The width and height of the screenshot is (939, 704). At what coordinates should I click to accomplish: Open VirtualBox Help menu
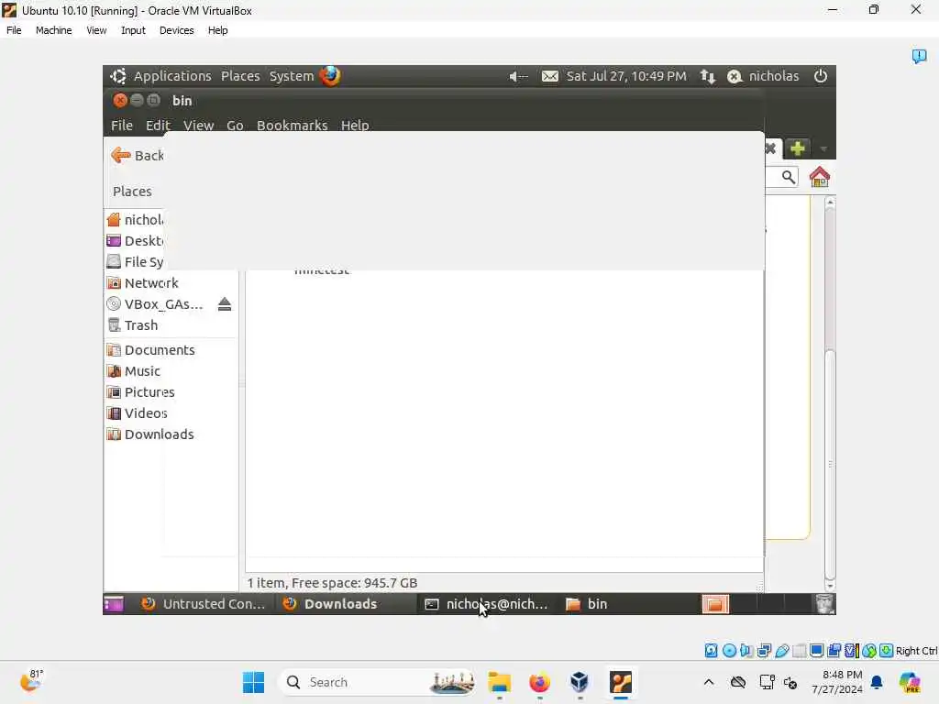pos(217,30)
